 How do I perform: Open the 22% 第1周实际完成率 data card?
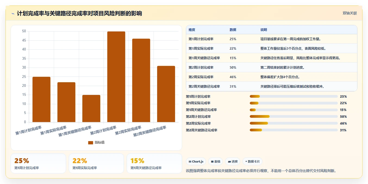click(96, 163)
